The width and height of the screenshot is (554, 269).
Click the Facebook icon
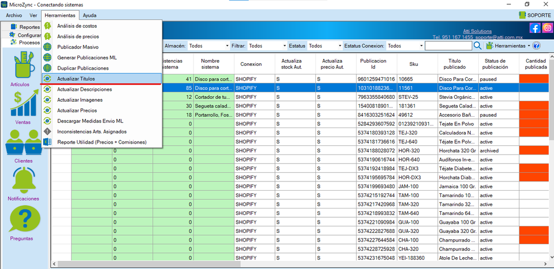pos(535,28)
